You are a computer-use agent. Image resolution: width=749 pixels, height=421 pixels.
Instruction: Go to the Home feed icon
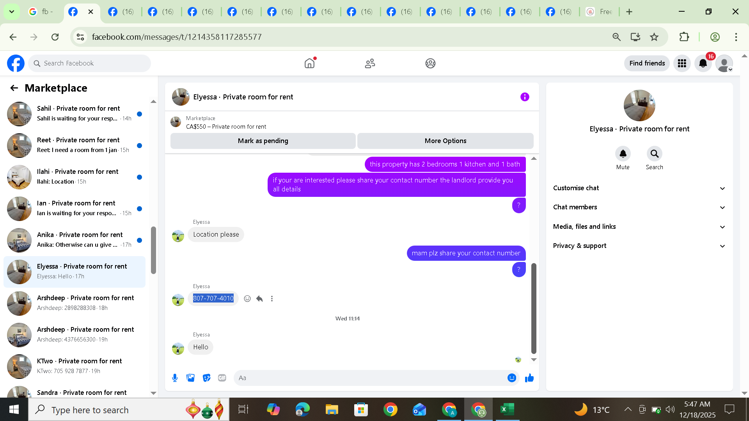309,63
